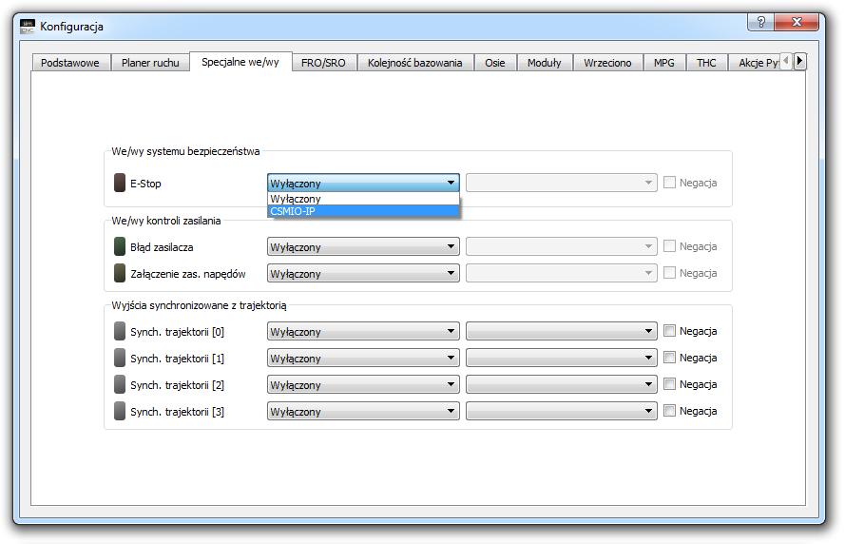Toggle Negacja checkbox for E-Stop
This screenshot has height=544, width=845.
point(669,183)
